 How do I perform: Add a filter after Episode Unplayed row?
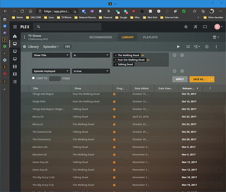[x=182, y=71]
